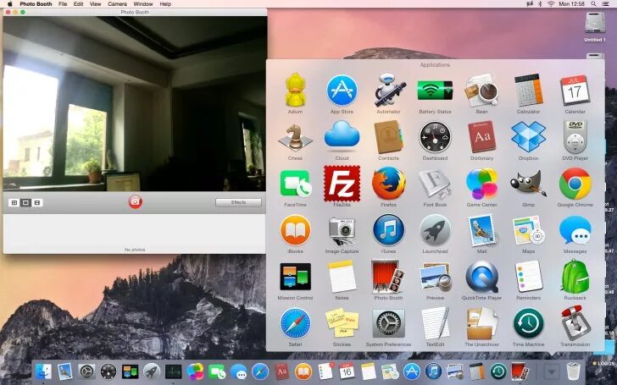
Task: Open Calendar in Applications grid
Action: pos(575,91)
